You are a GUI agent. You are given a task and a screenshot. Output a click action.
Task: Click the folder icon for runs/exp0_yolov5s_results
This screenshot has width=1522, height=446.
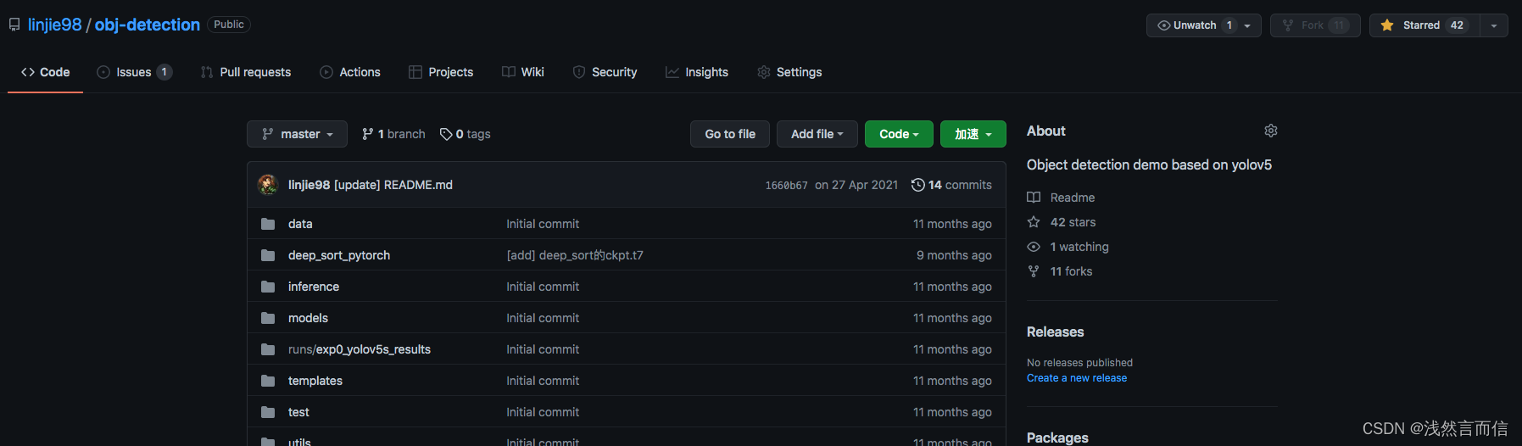pos(268,349)
